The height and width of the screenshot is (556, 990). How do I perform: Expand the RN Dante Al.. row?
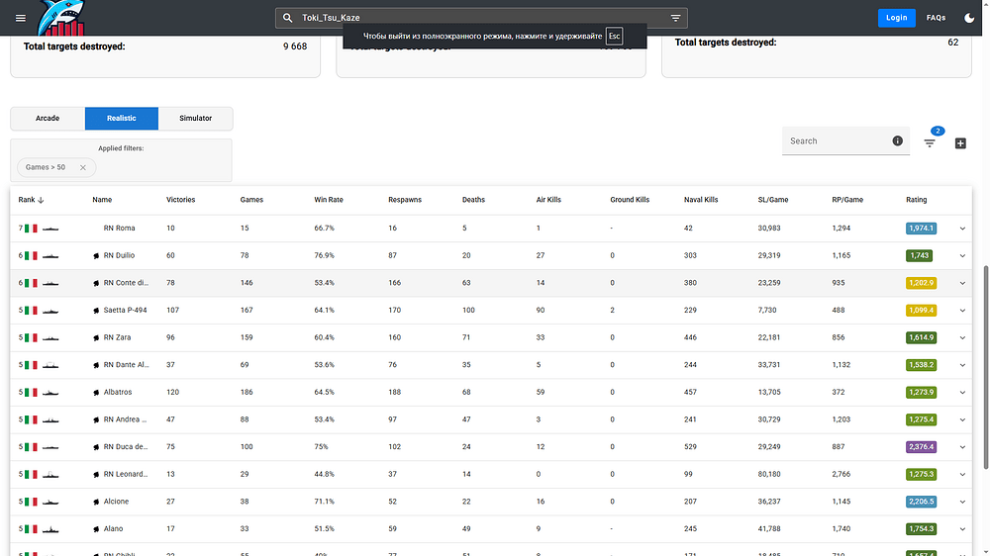click(962, 365)
